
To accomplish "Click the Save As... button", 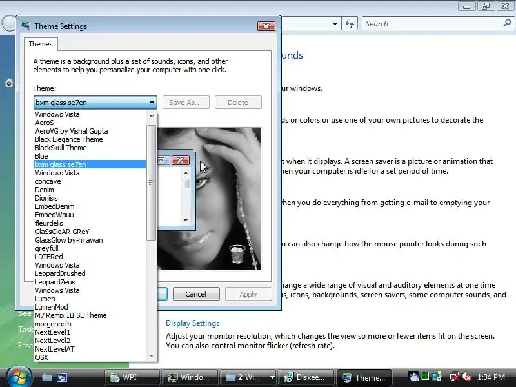I will coord(186,103).
